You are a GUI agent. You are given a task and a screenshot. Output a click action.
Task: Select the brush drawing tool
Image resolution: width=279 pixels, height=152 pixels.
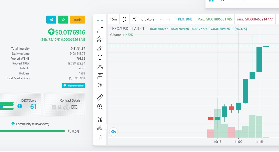coord(100,48)
